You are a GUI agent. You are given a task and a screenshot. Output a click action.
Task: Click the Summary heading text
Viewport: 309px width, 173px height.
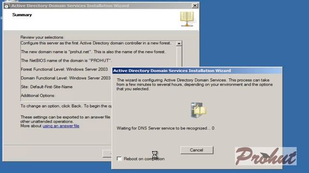coord(22,15)
